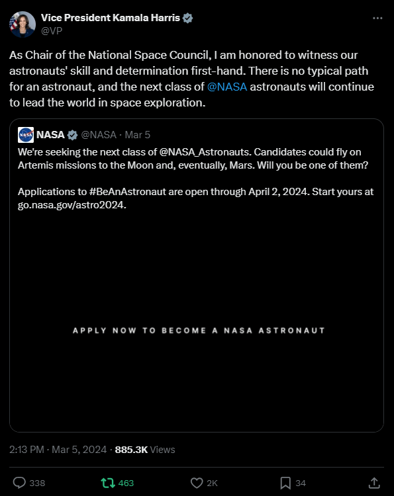Click the reply speech bubble icon

[x=19, y=483]
